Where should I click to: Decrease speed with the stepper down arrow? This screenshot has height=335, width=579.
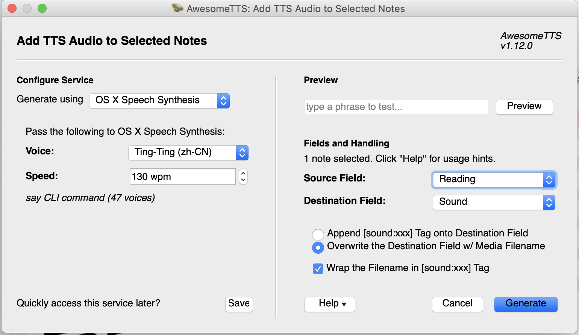[243, 180]
